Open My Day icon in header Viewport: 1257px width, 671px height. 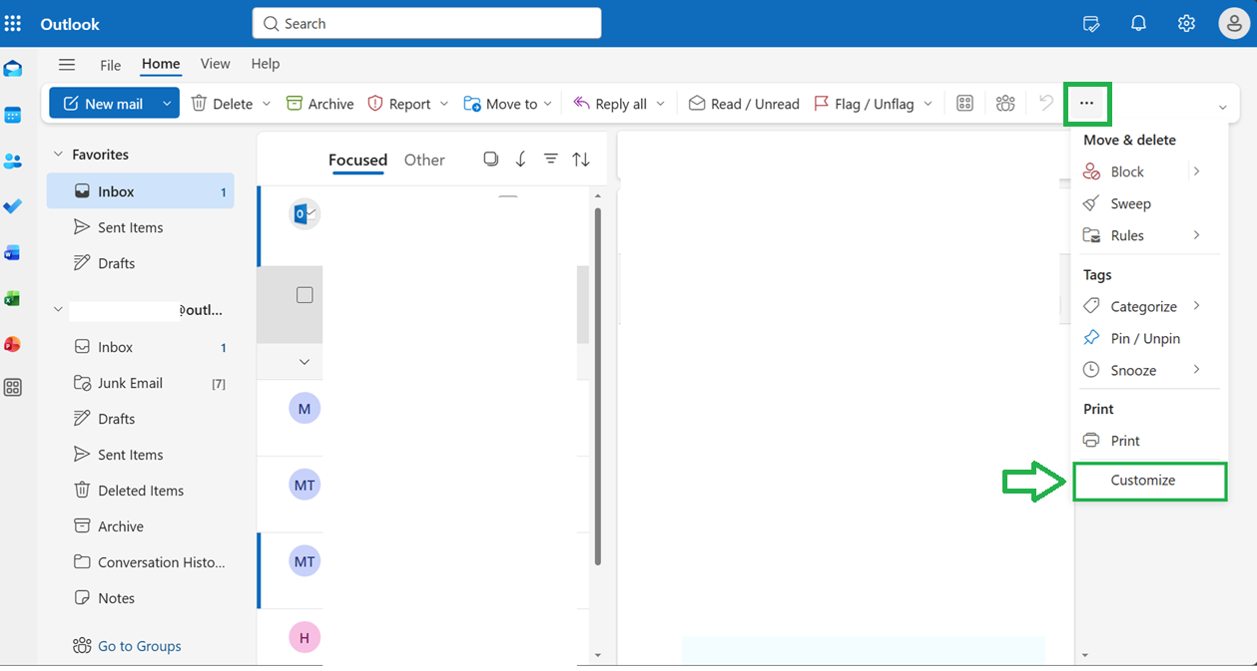click(1091, 24)
